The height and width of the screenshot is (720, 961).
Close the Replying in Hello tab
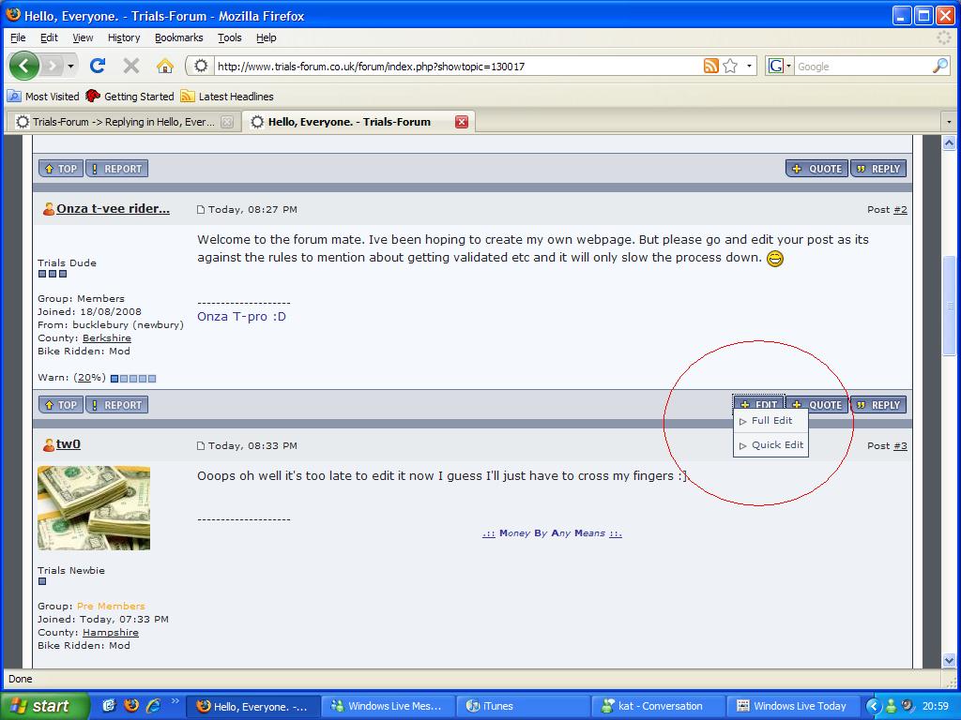(227, 122)
